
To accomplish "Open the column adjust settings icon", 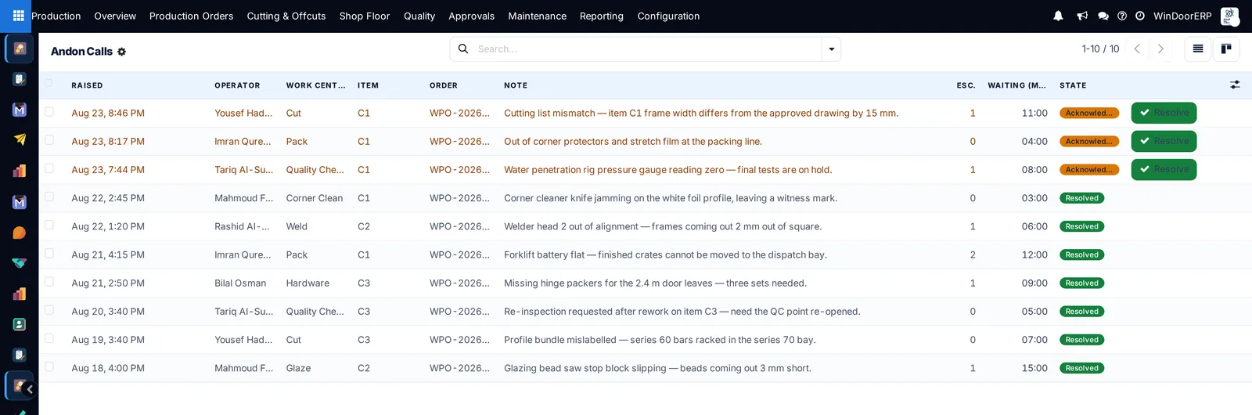I will [x=1235, y=85].
